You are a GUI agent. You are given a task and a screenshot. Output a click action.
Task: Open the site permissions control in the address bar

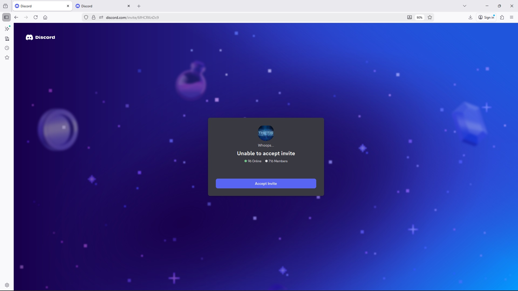(101, 17)
